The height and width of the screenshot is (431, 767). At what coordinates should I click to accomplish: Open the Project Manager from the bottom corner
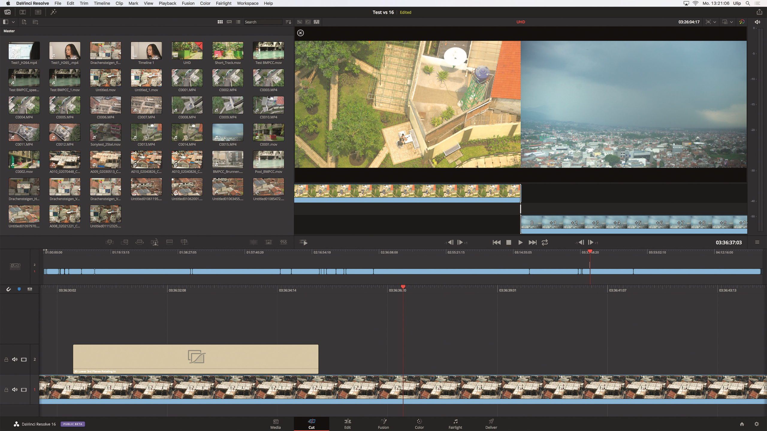(742, 424)
